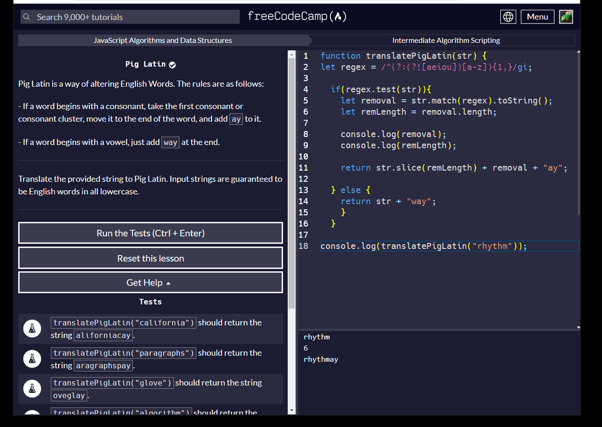Screen dimensions: 602x427
Task: Click the let remLength = removal.length line
Action: [x=418, y=111]
